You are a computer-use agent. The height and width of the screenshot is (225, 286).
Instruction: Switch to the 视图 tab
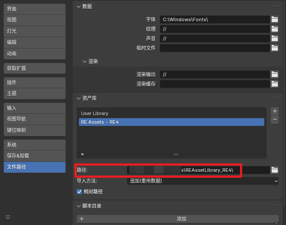click(35, 20)
